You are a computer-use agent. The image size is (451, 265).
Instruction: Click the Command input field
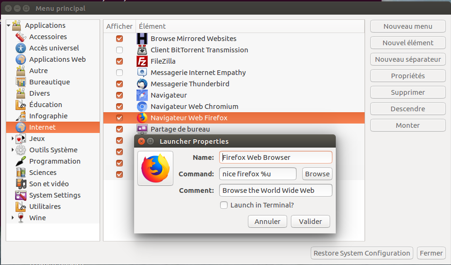258,174
